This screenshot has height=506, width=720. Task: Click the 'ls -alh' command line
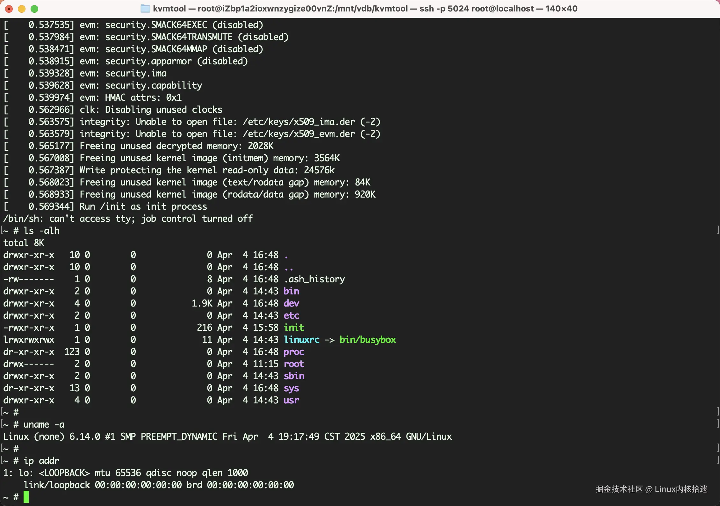[41, 231]
